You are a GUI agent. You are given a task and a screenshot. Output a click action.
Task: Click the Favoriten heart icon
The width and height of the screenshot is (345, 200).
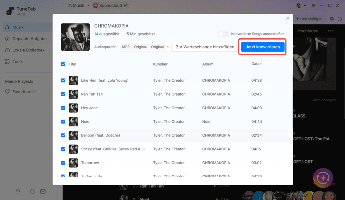7,91
